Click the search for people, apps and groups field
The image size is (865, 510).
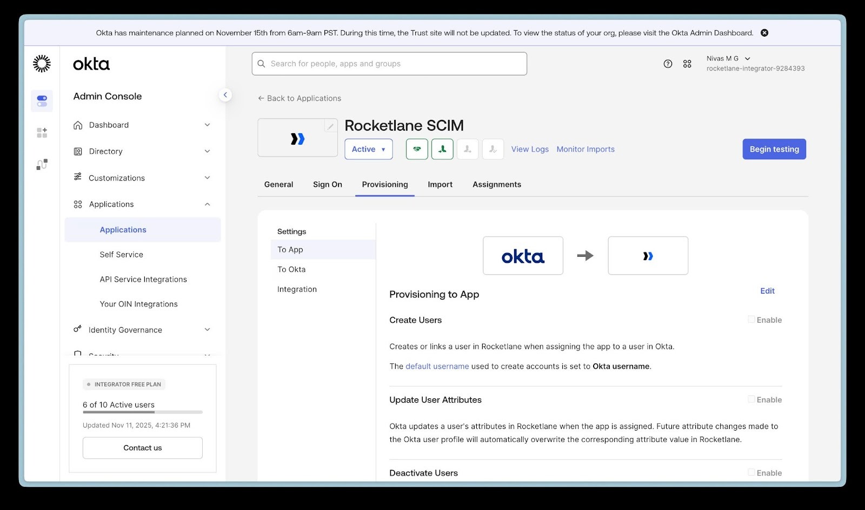pyautogui.click(x=389, y=64)
